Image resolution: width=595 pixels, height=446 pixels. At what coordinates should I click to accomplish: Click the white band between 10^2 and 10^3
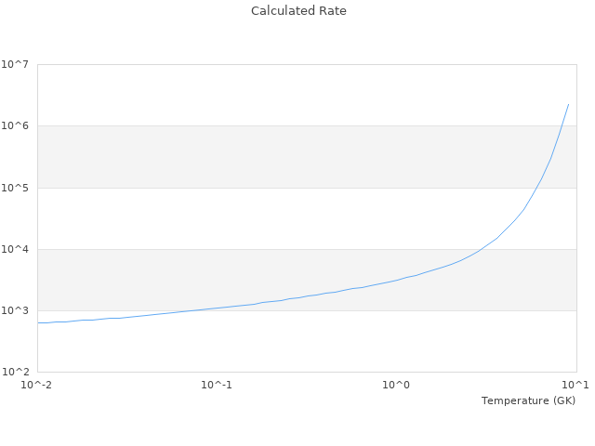click(x=279, y=348)
